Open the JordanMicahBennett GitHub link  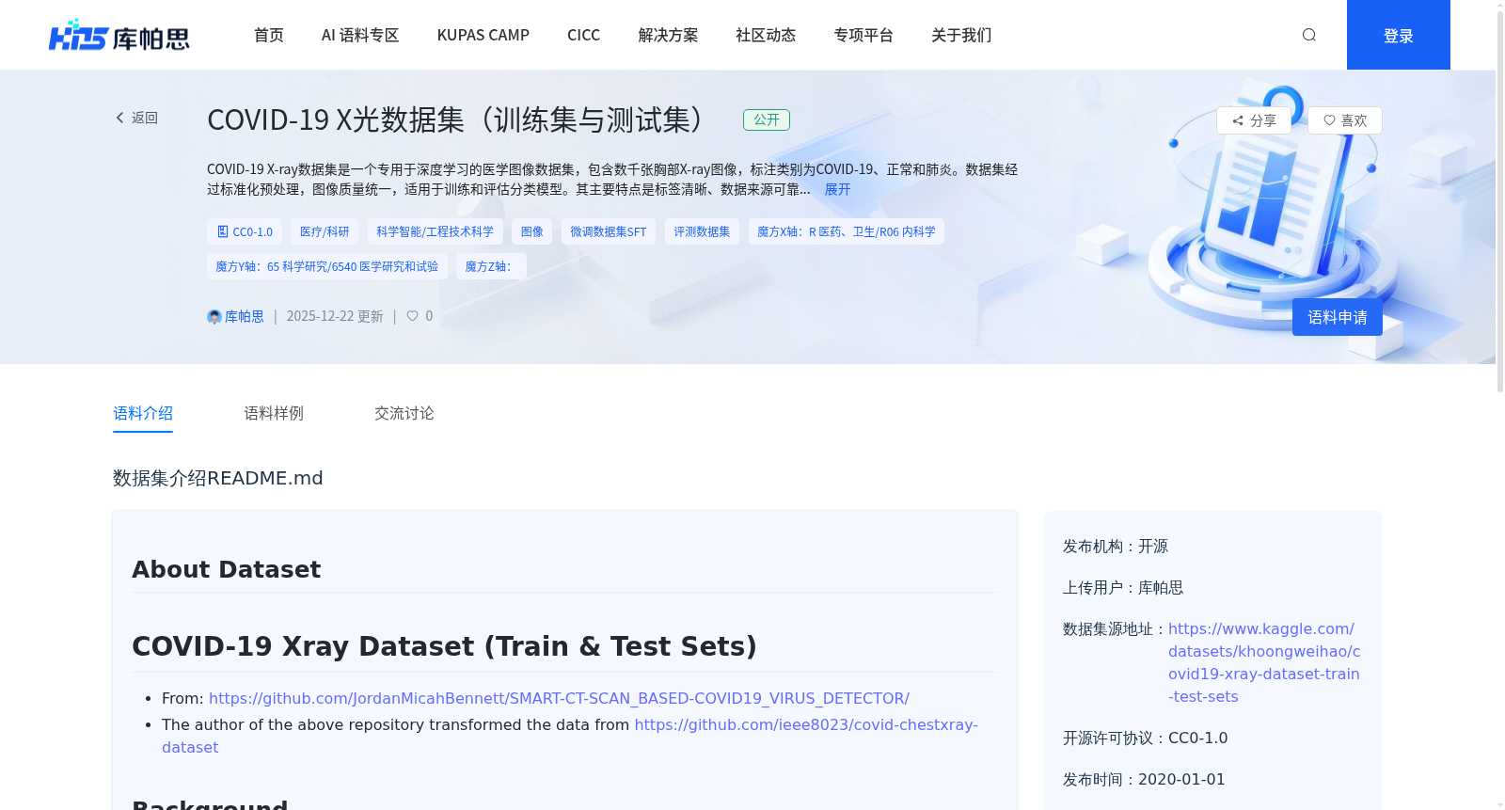pos(559,698)
